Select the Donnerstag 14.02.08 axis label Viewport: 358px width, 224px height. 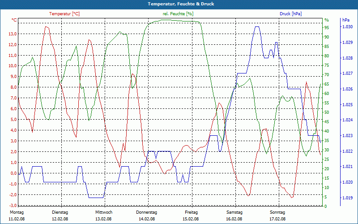click(x=147, y=215)
